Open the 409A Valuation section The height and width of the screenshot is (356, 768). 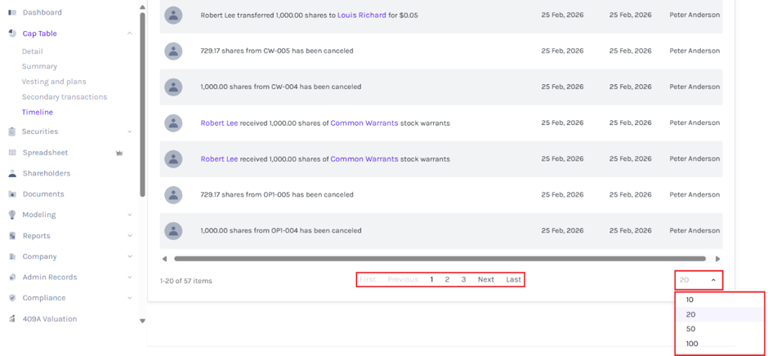tap(50, 318)
